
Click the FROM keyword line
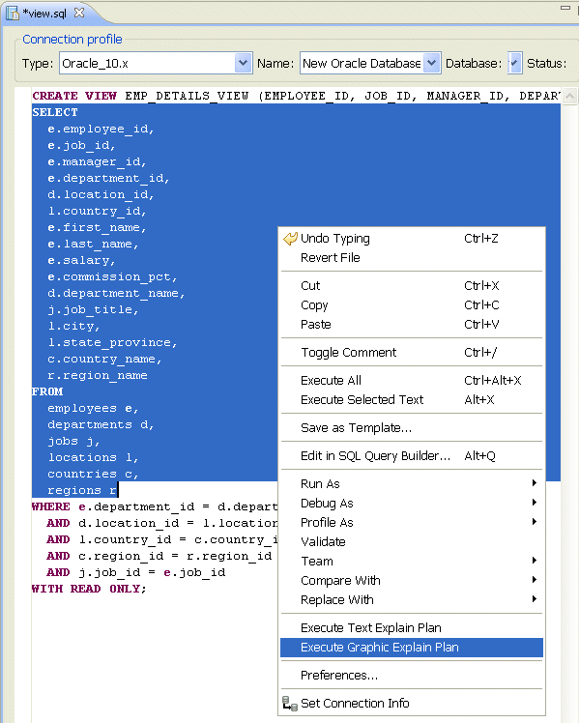pyautogui.click(x=47, y=391)
